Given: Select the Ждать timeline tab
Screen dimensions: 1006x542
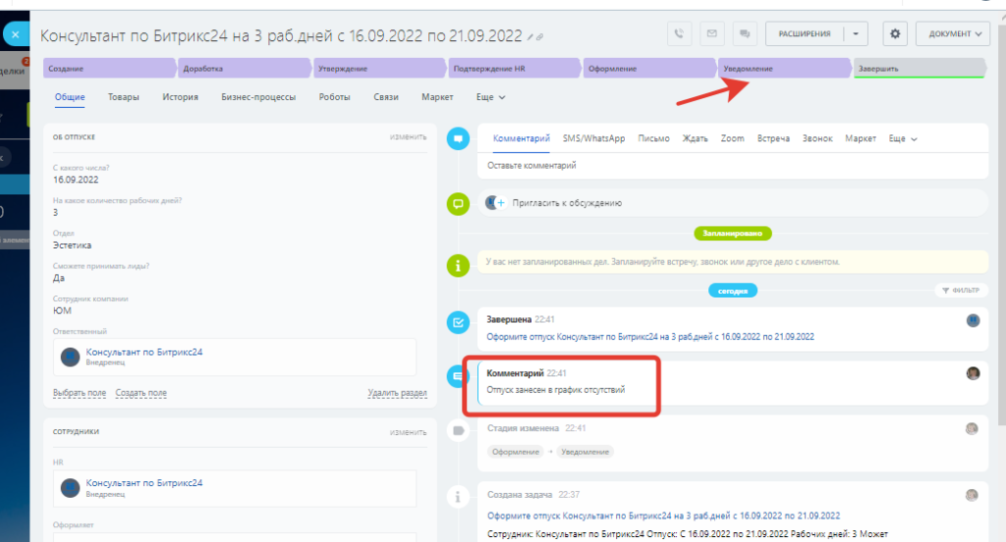Looking at the screenshot, I should tap(695, 138).
